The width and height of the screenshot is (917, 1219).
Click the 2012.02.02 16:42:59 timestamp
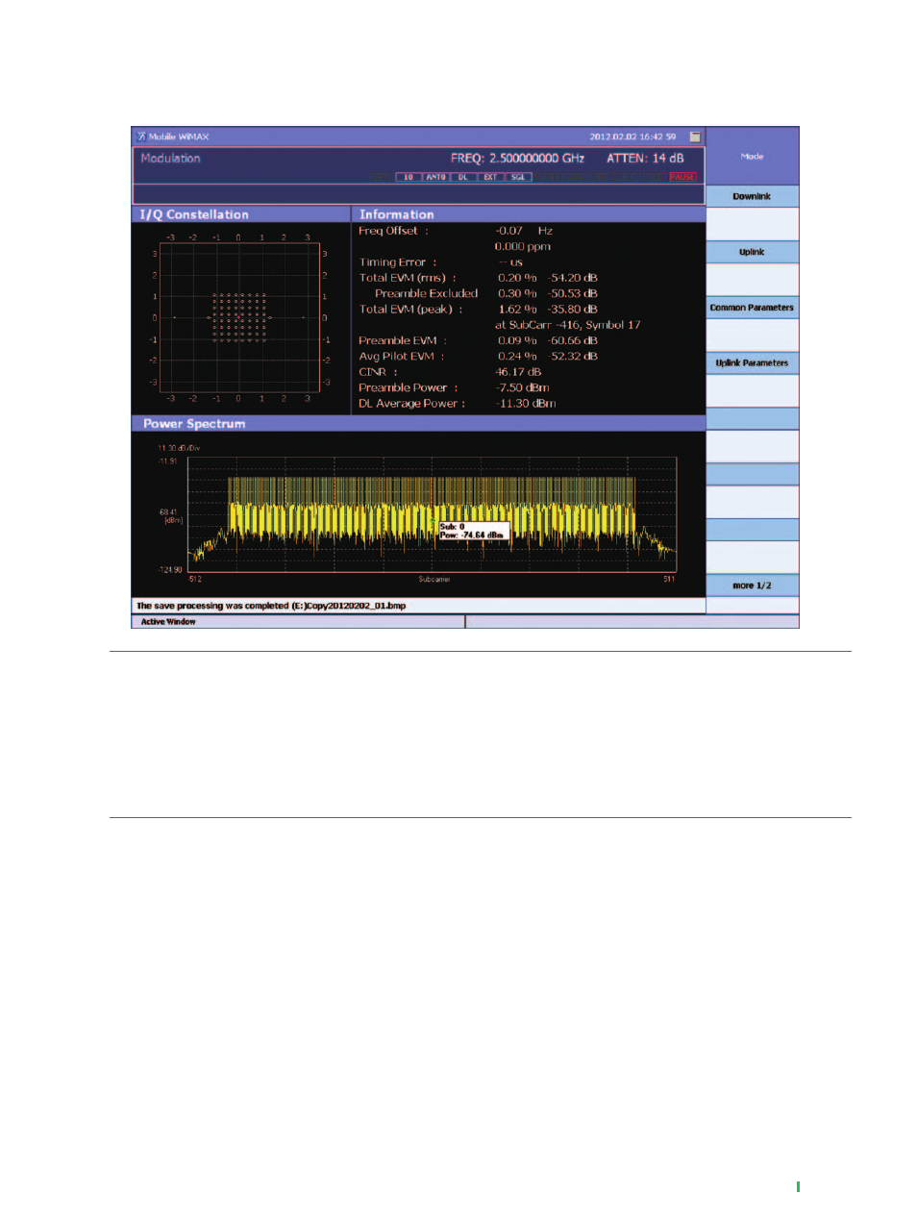(632, 137)
